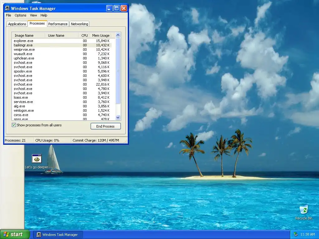The height and width of the screenshot is (239, 319).
Task: Sort by User Name column header
Action: tap(62, 35)
